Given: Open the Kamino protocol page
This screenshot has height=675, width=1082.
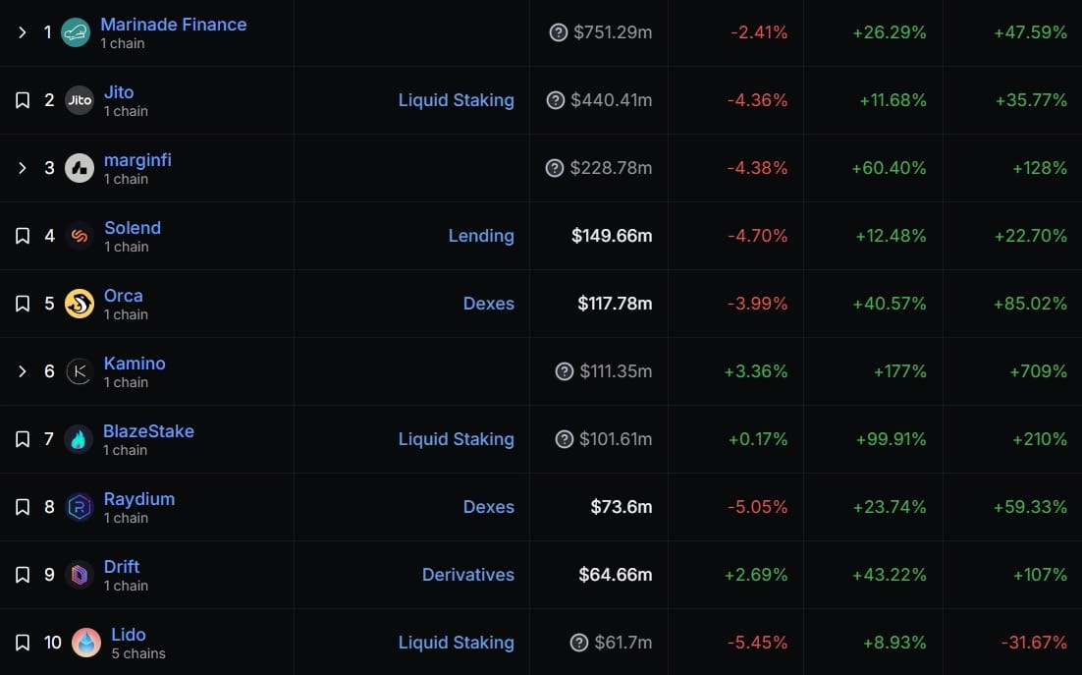Looking at the screenshot, I should pyautogui.click(x=135, y=364).
